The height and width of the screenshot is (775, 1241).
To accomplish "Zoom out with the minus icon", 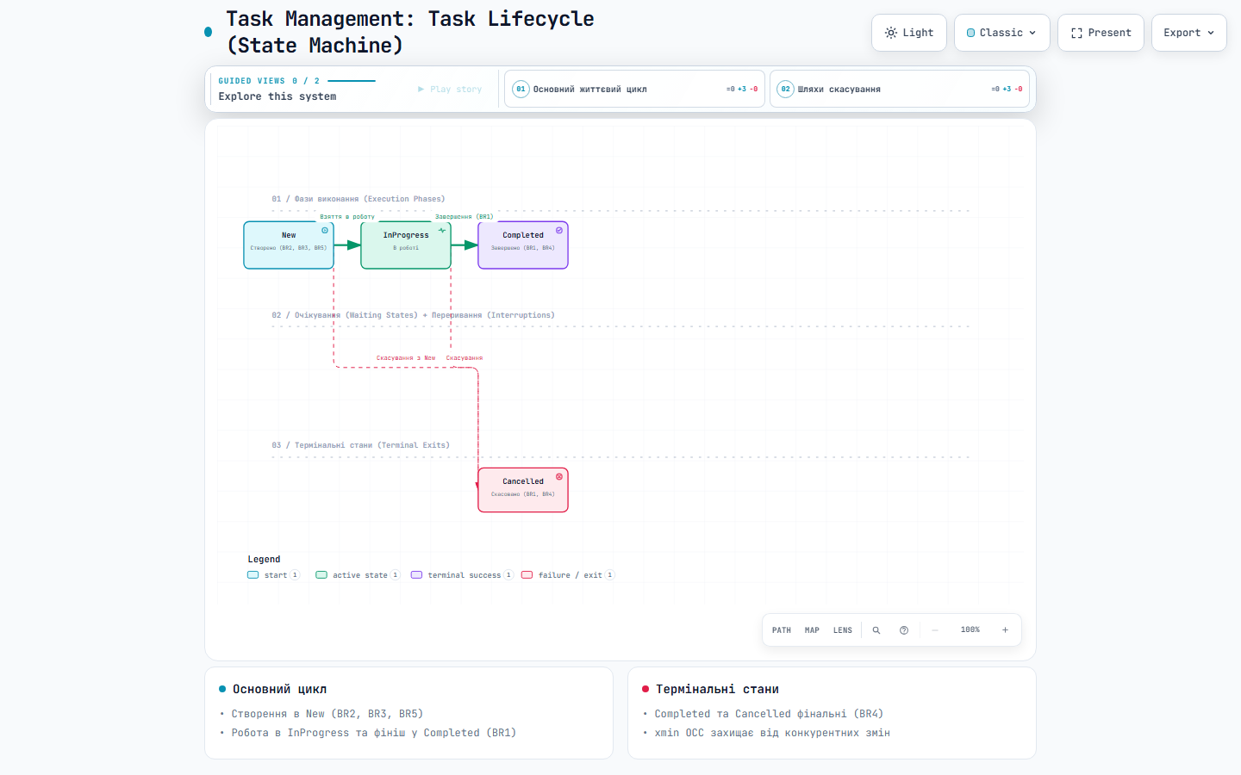I will pyautogui.click(x=935, y=630).
